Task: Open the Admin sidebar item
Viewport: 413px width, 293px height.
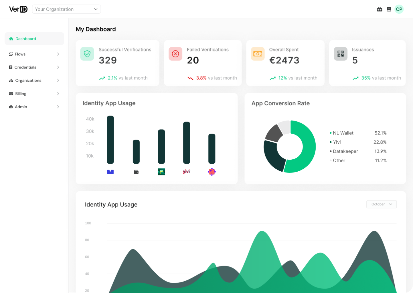Action: [21, 107]
